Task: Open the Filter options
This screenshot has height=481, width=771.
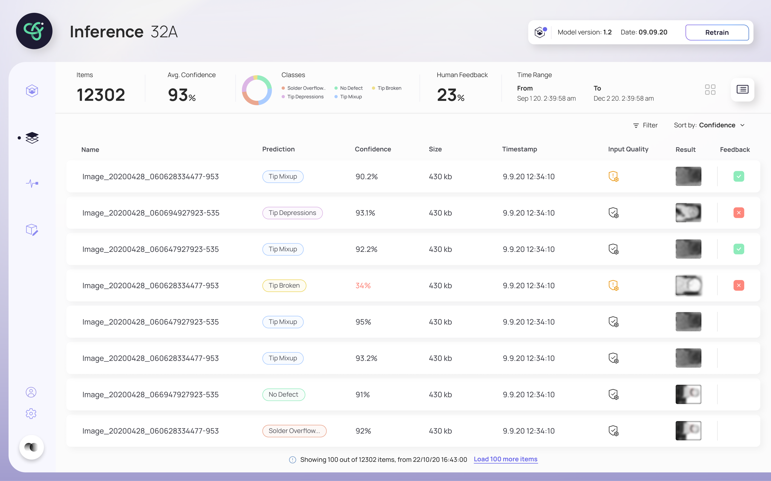Action: click(x=645, y=125)
